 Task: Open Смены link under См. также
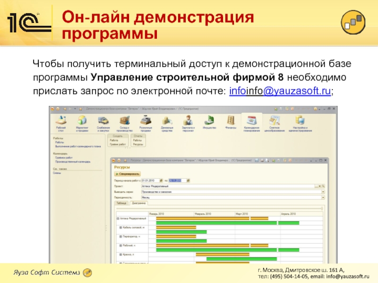point(57,173)
